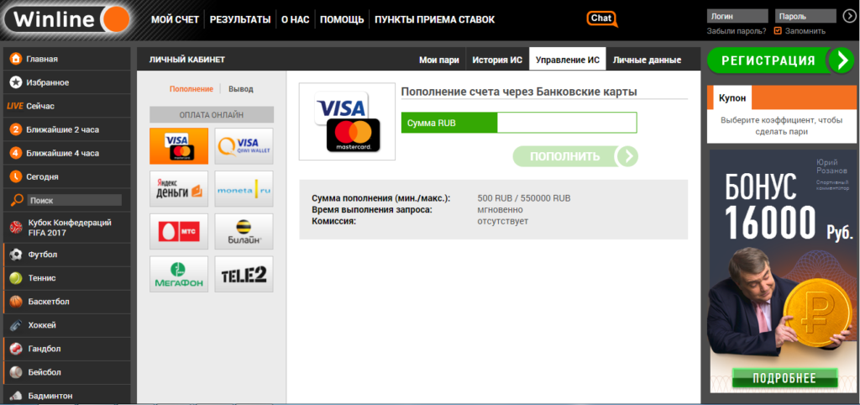The width and height of the screenshot is (860, 405).
Task: Select Яндекс Деньги payment tile
Action: (x=179, y=189)
